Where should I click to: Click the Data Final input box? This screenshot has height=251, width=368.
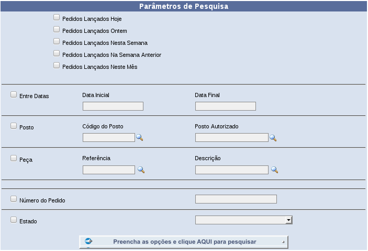225,106
